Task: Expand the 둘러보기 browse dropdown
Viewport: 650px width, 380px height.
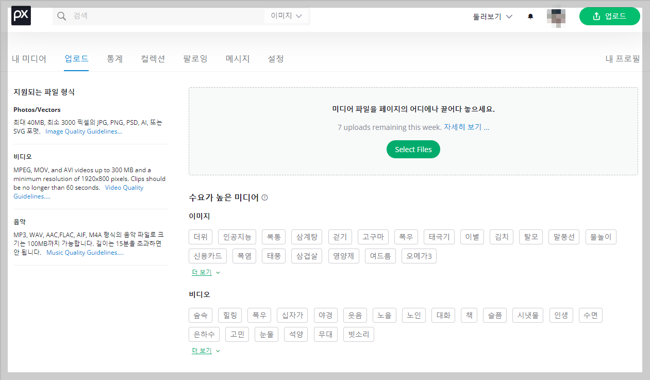Action: [492, 16]
